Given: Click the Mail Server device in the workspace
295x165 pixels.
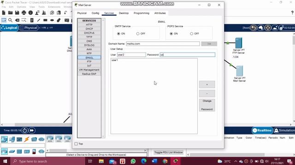Looking at the screenshot, I should click(x=240, y=71).
